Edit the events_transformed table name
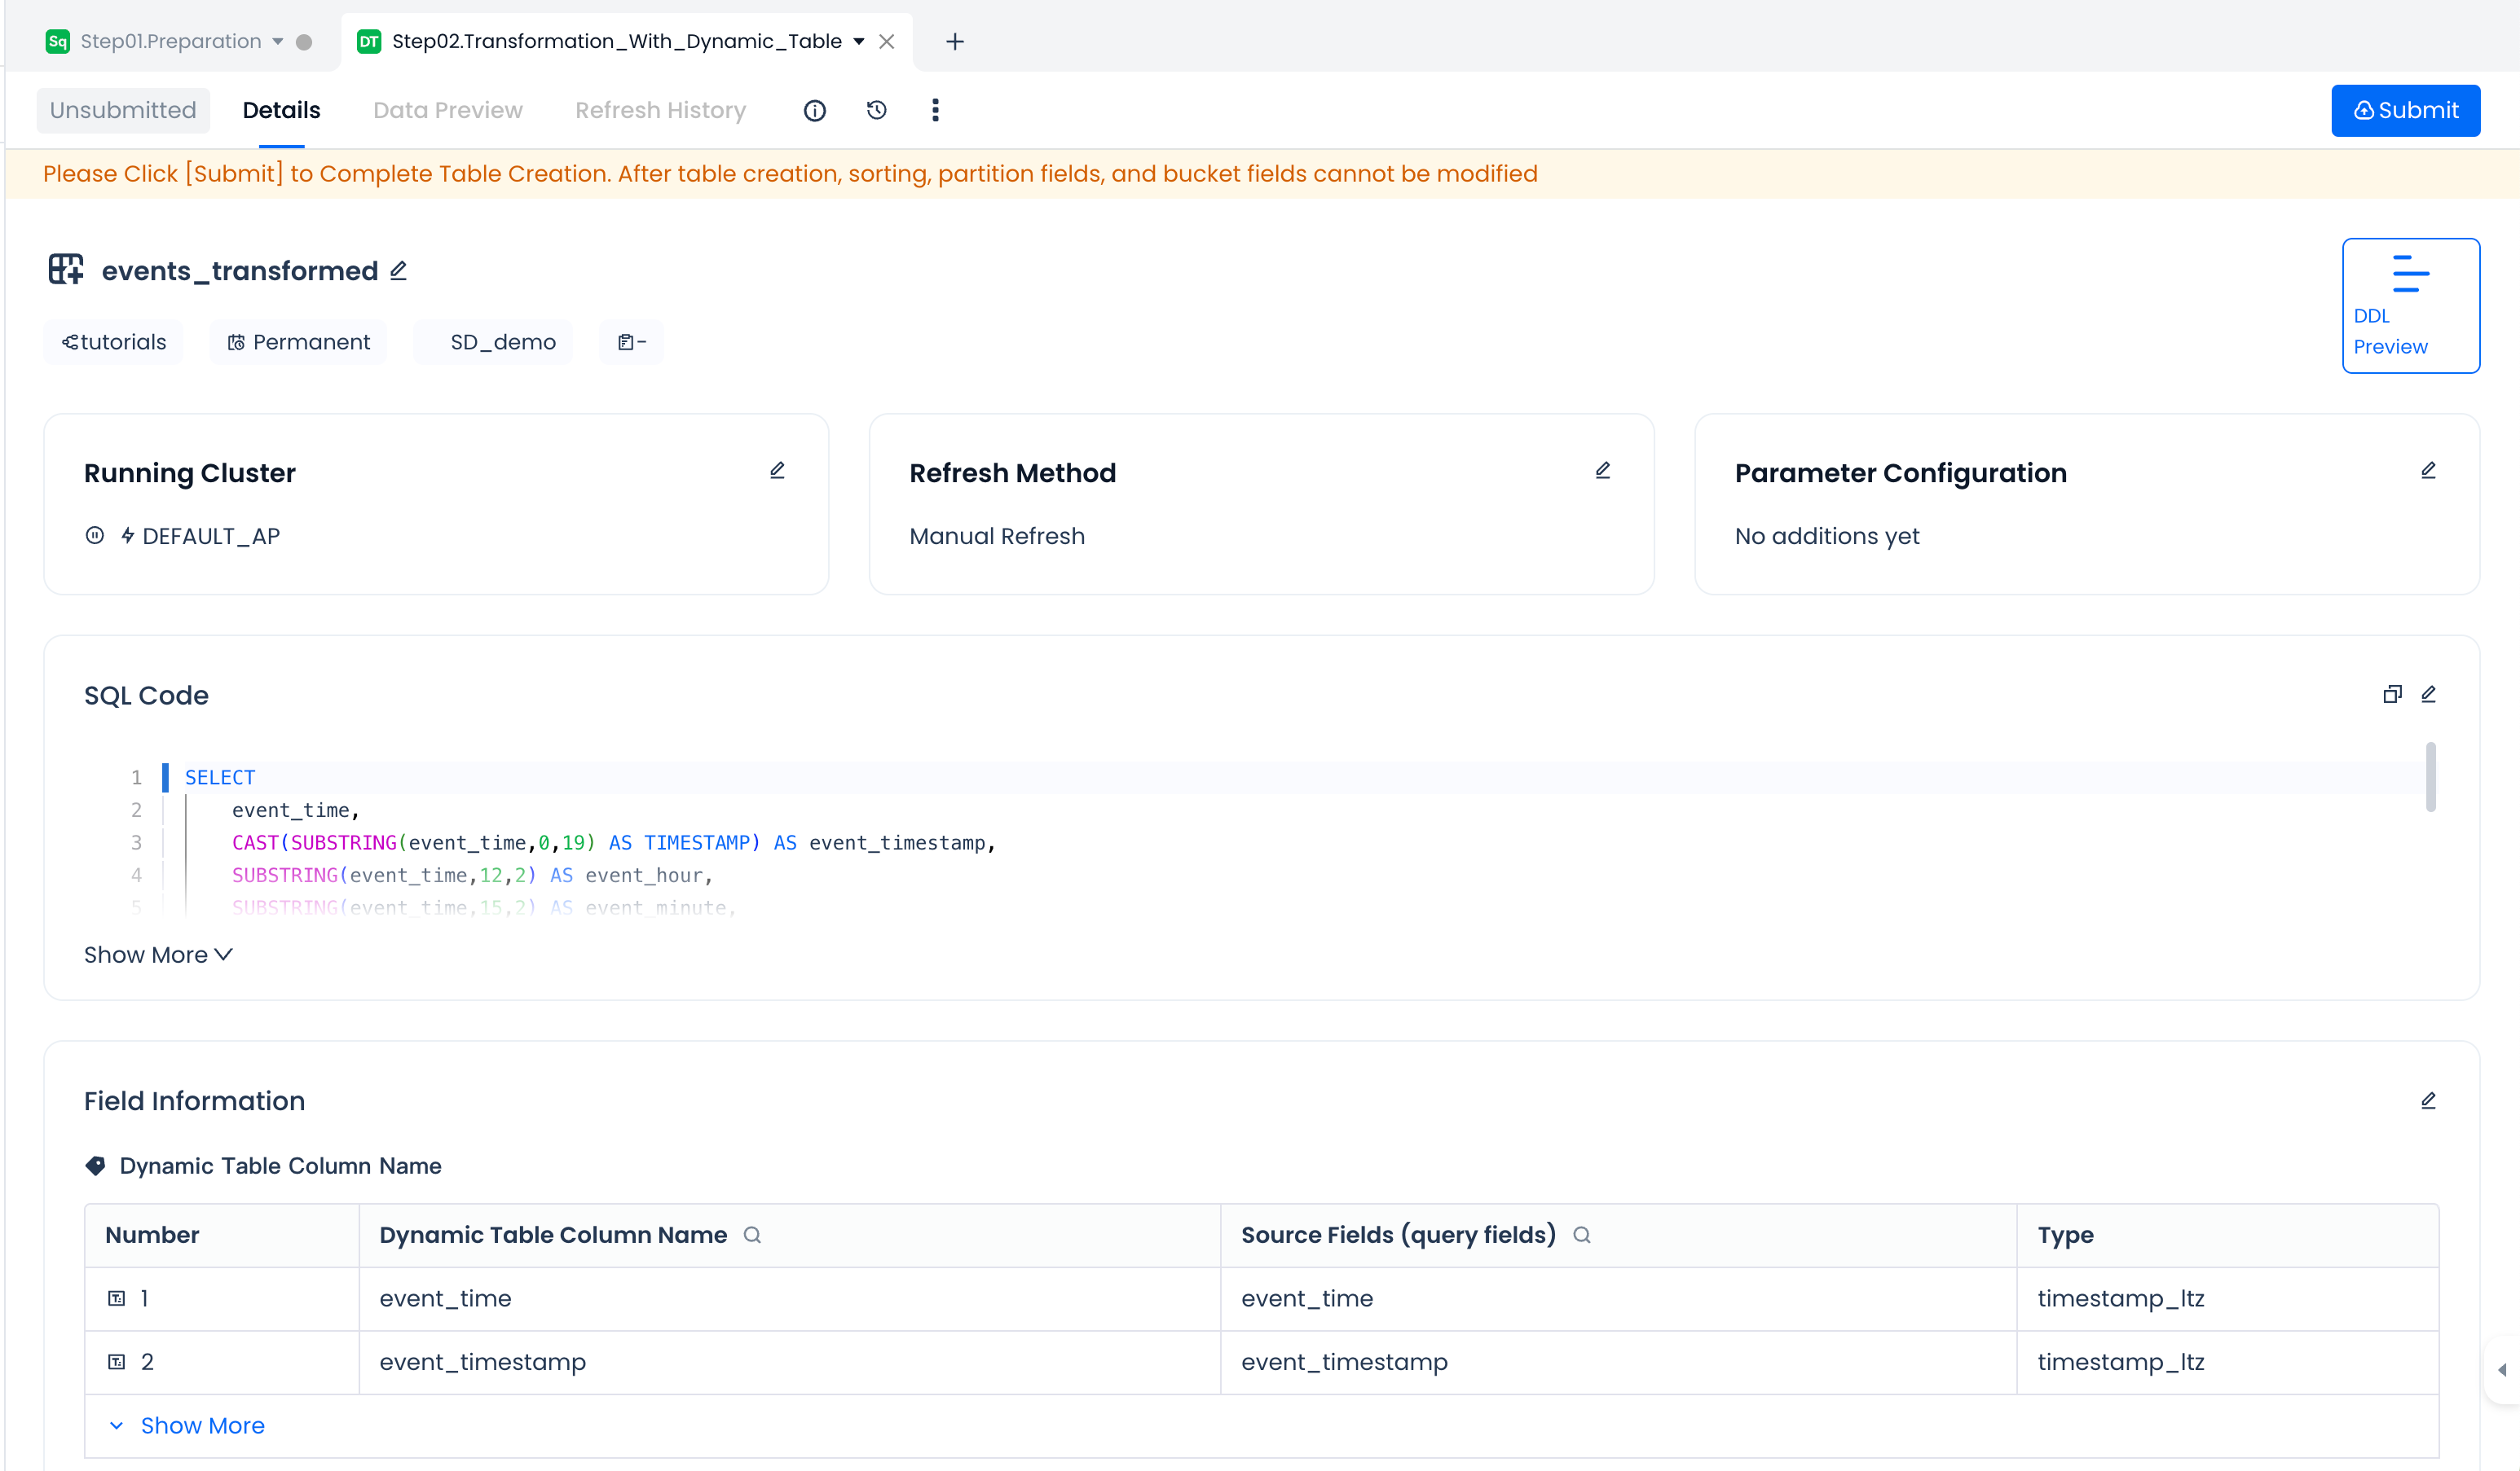Image resolution: width=2520 pixels, height=1471 pixels. point(398,270)
